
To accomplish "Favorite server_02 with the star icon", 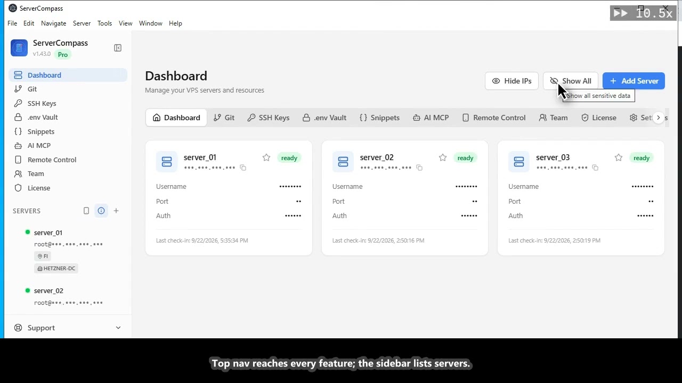I will [x=443, y=157].
